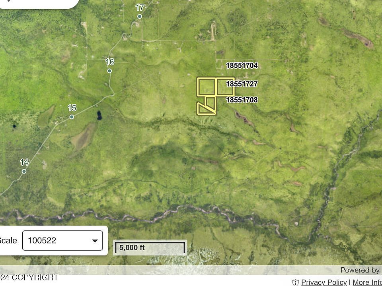Open the More Info link

[367, 282]
